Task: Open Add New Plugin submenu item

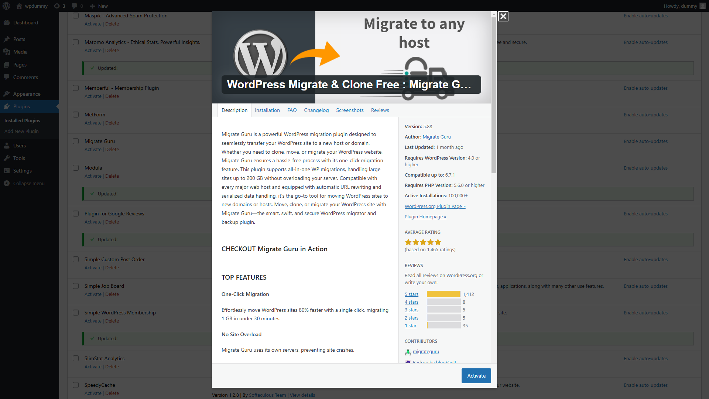Action: (x=21, y=131)
